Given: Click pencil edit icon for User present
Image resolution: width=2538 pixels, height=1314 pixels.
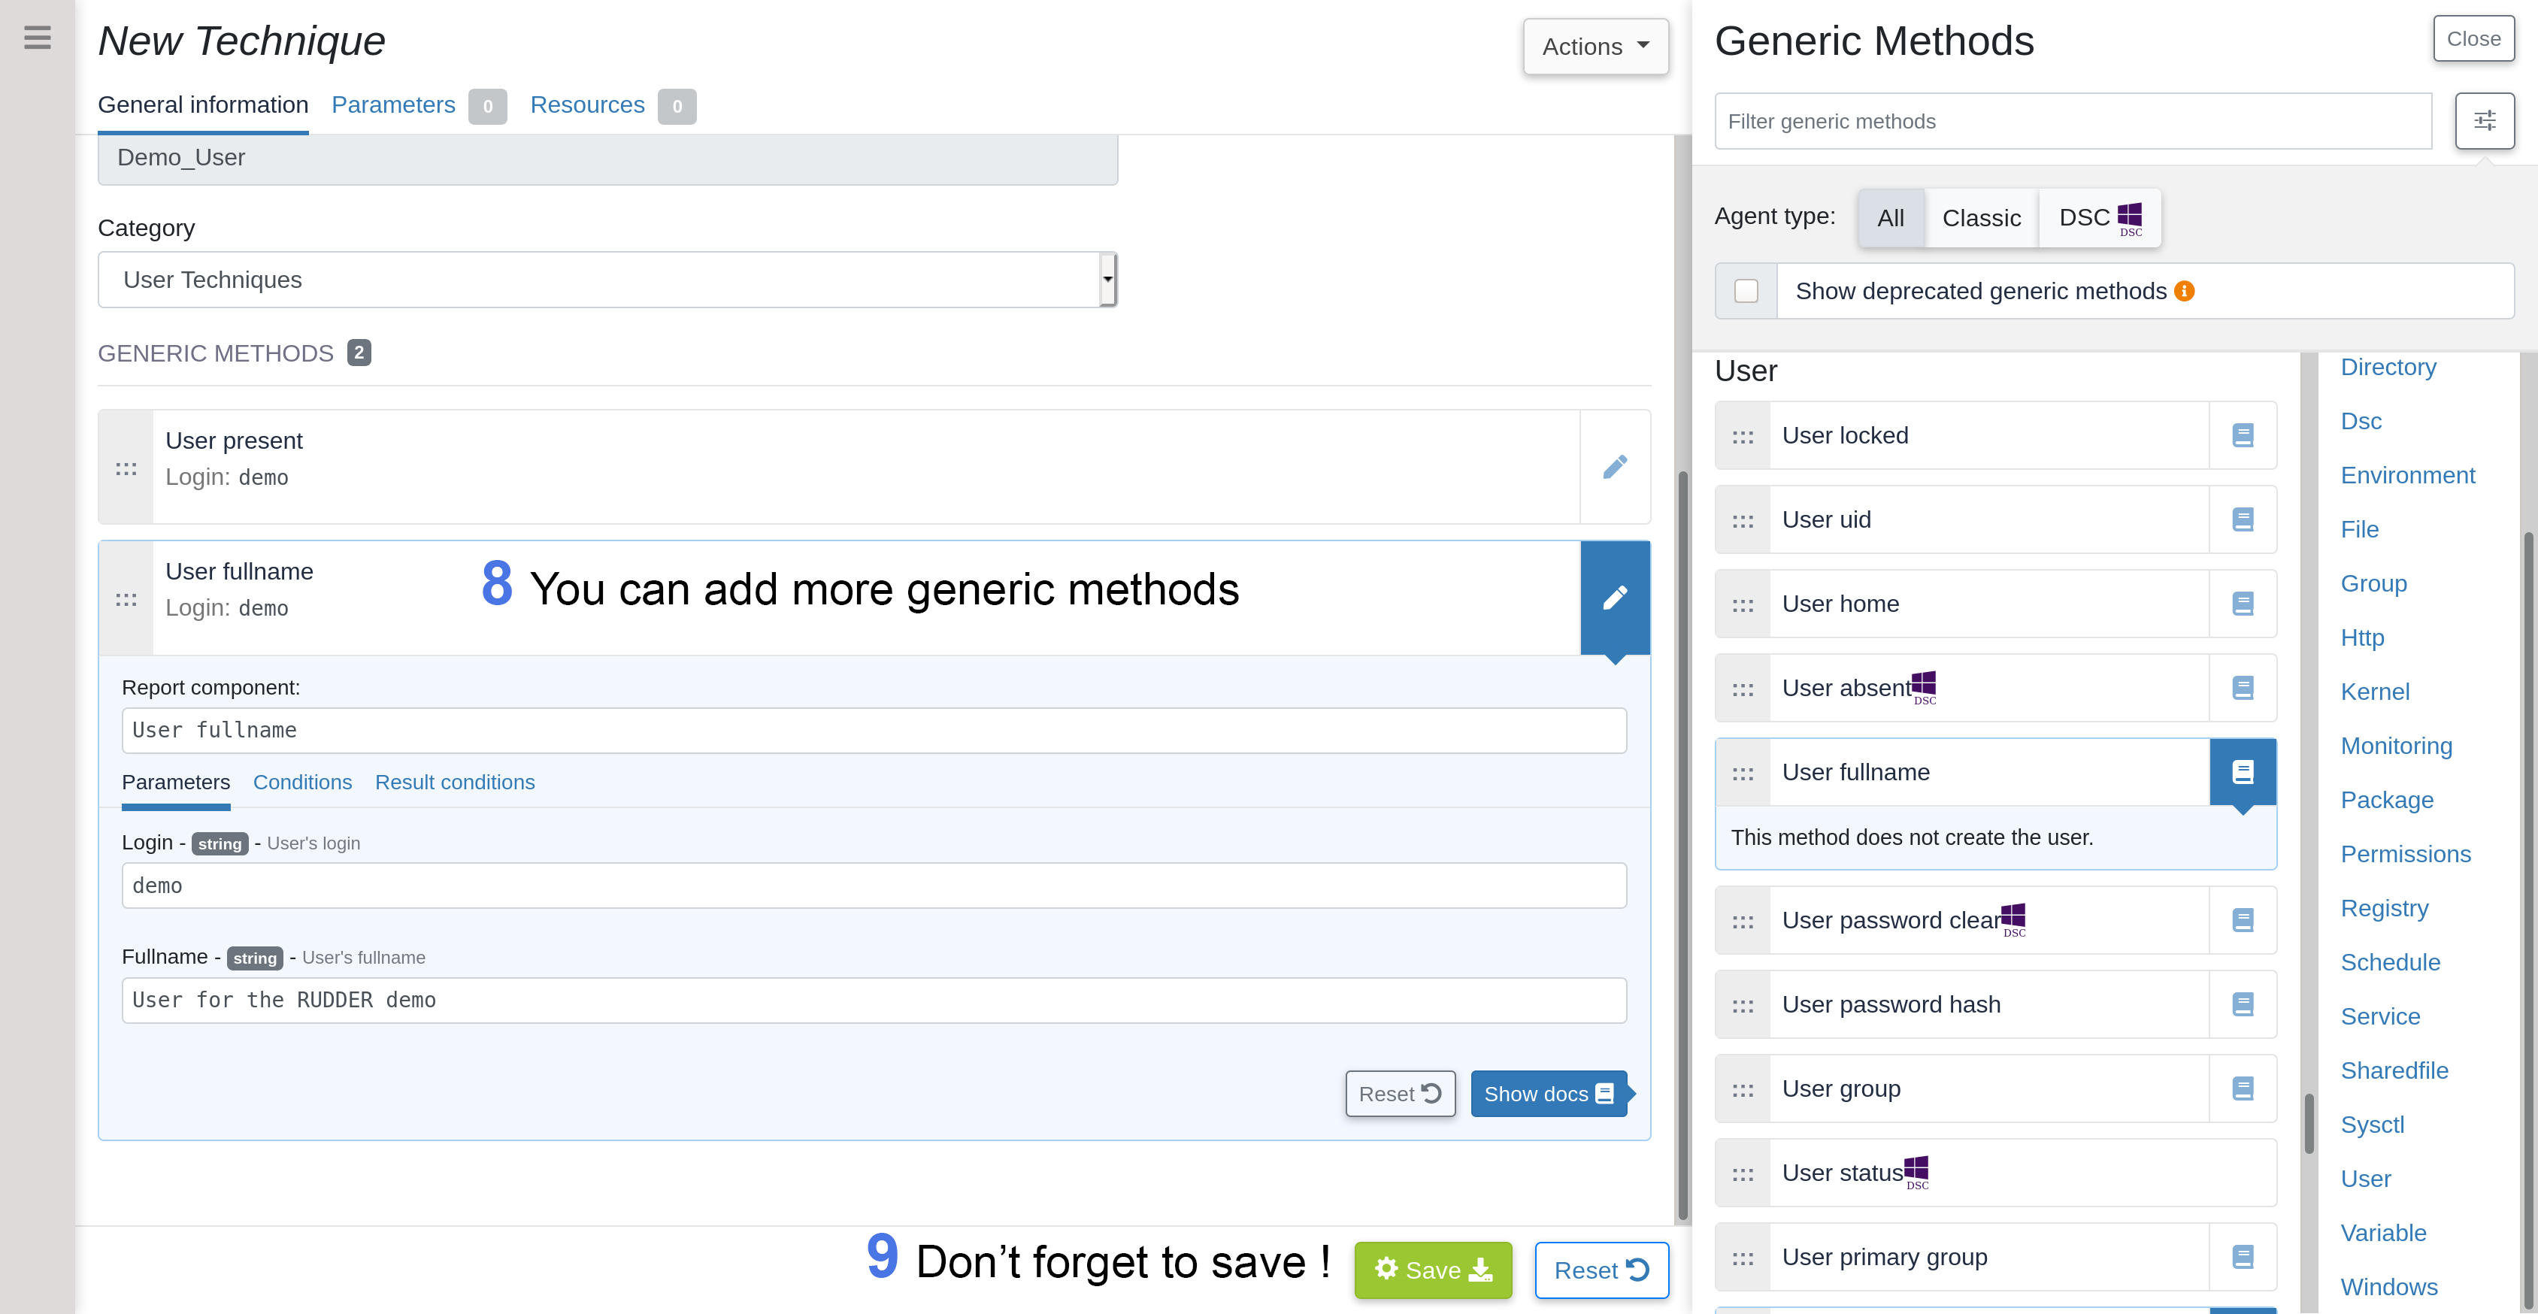Looking at the screenshot, I should (1615, 467).
